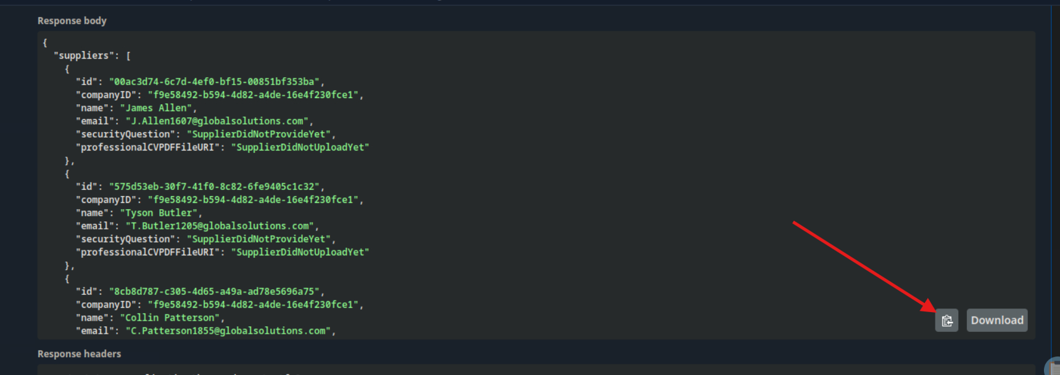The width and height of the screenshot is (1060, 375).
Task: Click the Response body heading
Action: coord(72,21)
